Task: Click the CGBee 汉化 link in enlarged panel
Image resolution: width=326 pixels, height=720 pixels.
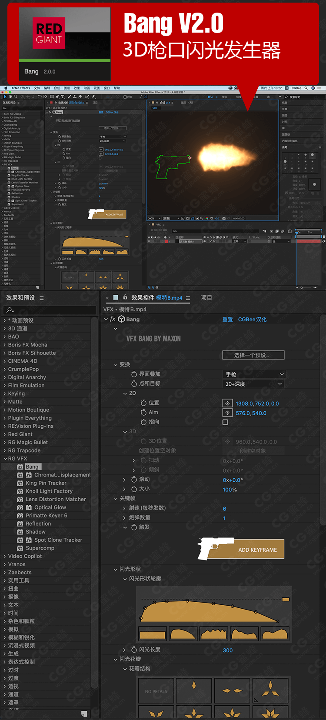Action: 253,319
